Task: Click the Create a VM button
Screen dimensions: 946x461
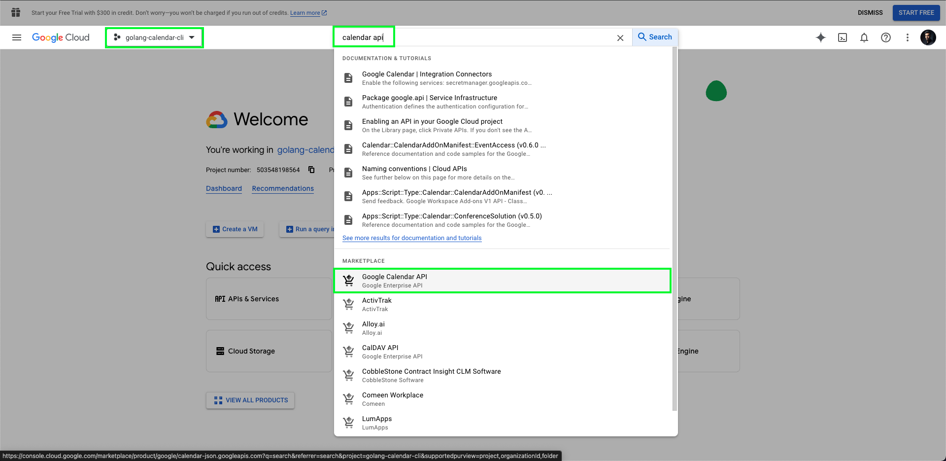Action: [x=235, y=229]
